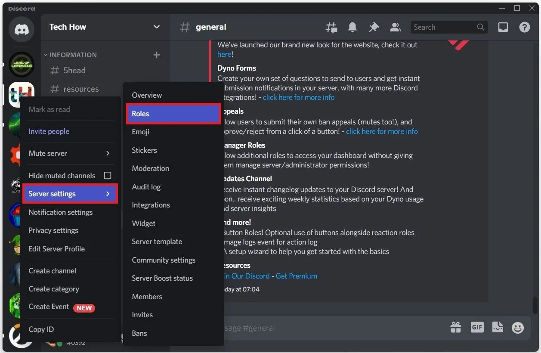This screenshot has width=541, height=353.
Task: Focus the Search input field
Action: tap(449, 27)
